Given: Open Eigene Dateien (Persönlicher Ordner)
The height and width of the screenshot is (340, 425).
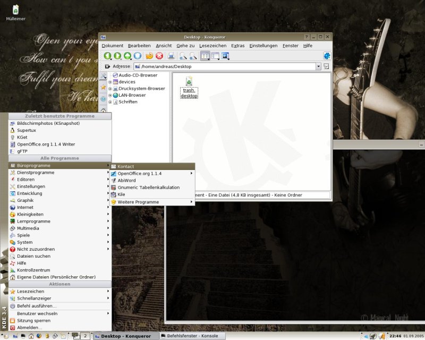Looking at the screenshot, I should pyautogui.click(x=60, y=277).
